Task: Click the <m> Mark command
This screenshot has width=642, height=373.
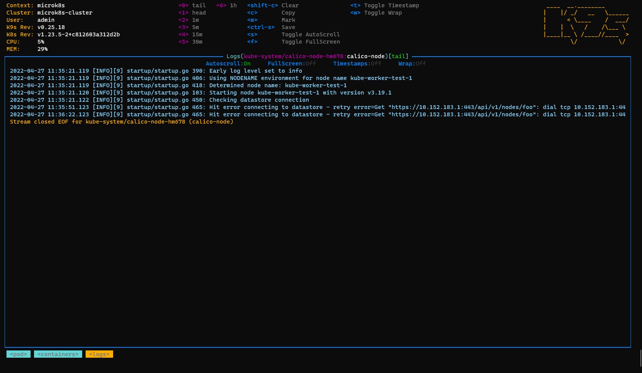Action: [271, 20]
